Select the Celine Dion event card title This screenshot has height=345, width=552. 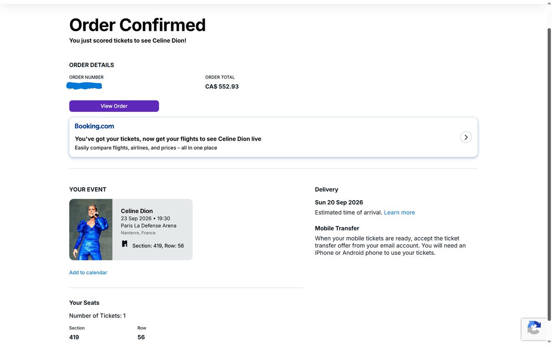coord(137,211)
